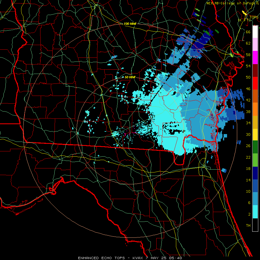Click the 50 legend value on the scale
The width and height of the screenshot is (260, 260).
point(248,77)
